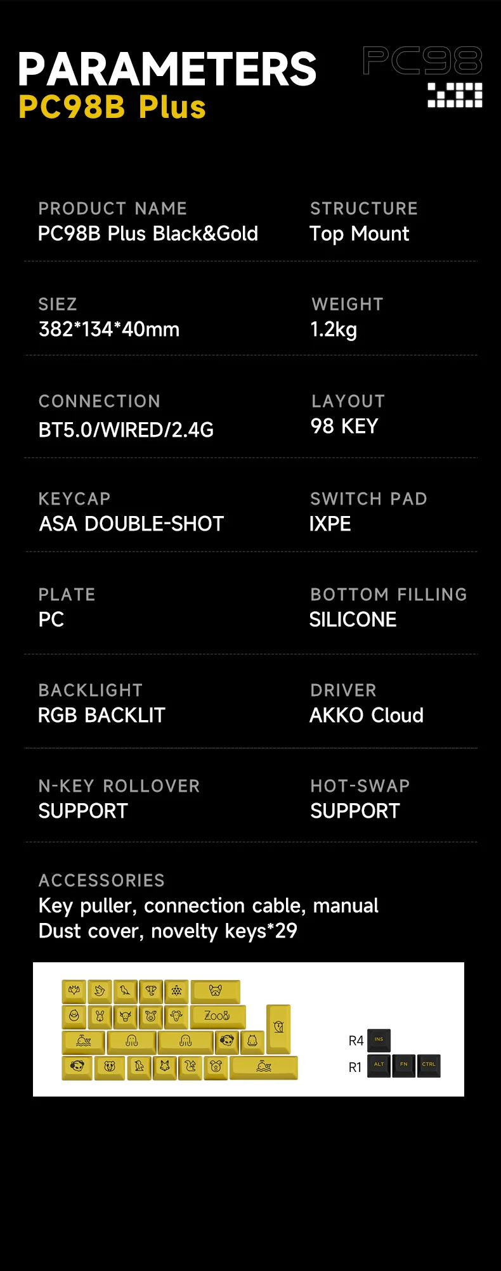Screen dimensions: 501x1271
Task: Click the PC98B Plus yellow subtitle
Action: pos(112,106)
